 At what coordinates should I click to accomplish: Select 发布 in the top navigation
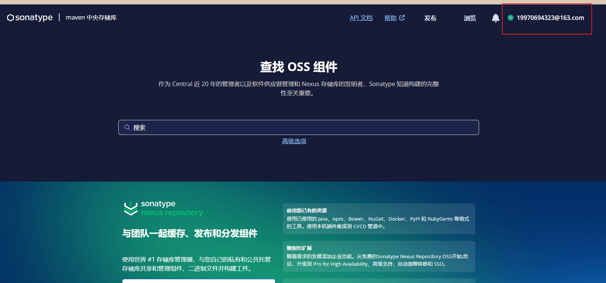430,18
